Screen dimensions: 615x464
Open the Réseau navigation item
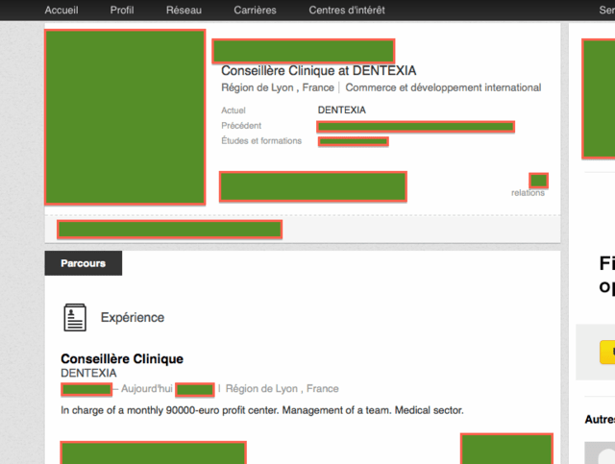(x=184, y=10)
